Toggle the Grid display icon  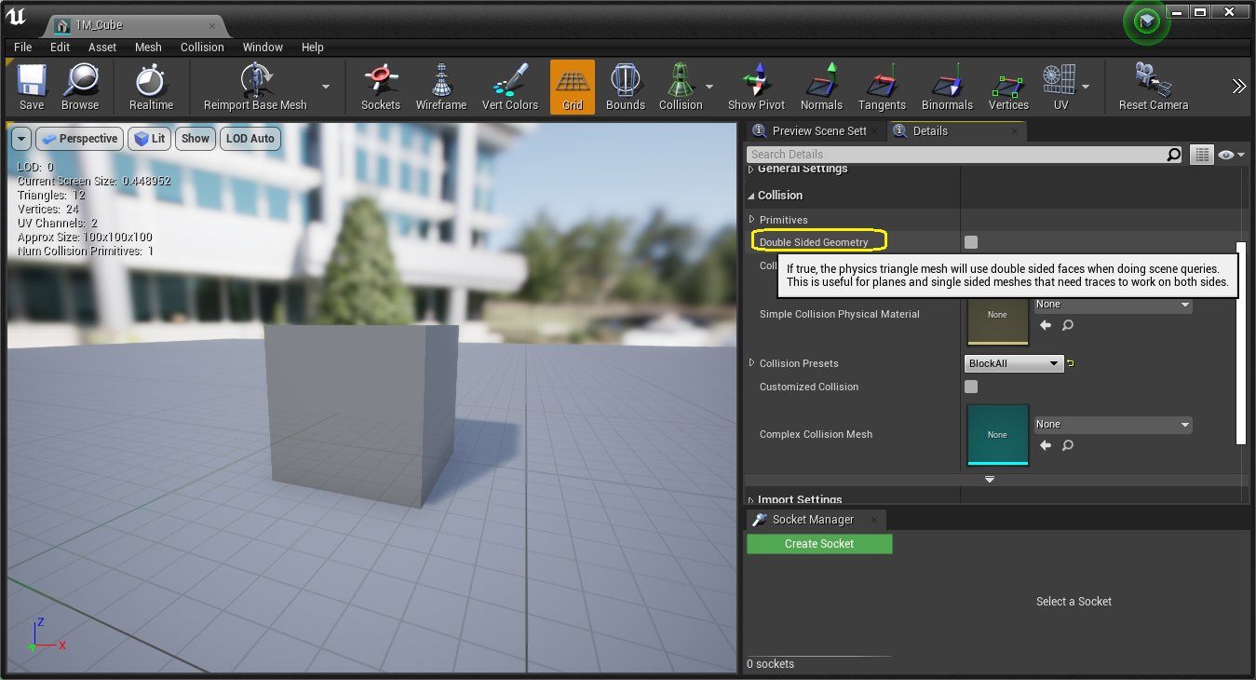pos(572,87)
